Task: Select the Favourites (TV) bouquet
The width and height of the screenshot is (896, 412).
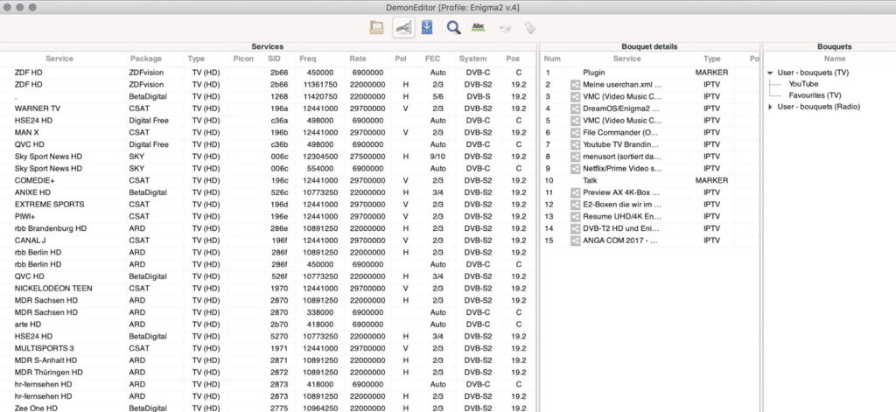Action: (x=815, y=95)
